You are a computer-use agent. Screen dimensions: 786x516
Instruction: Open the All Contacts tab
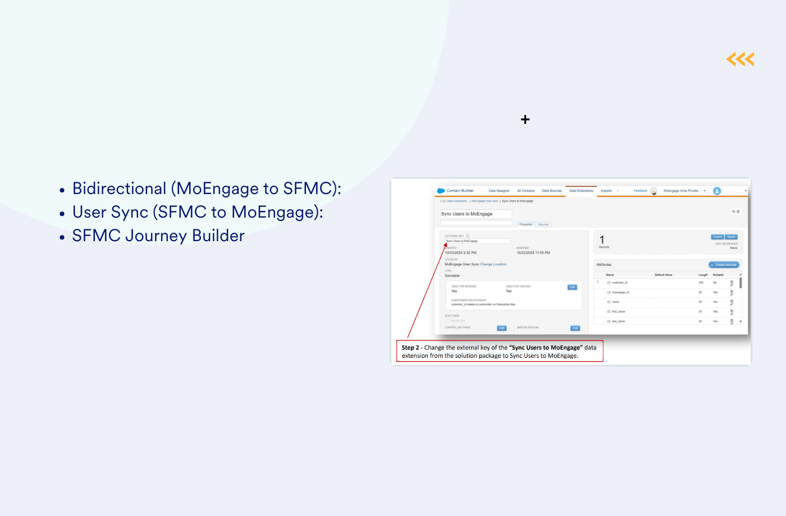click(x=525, y=191)
